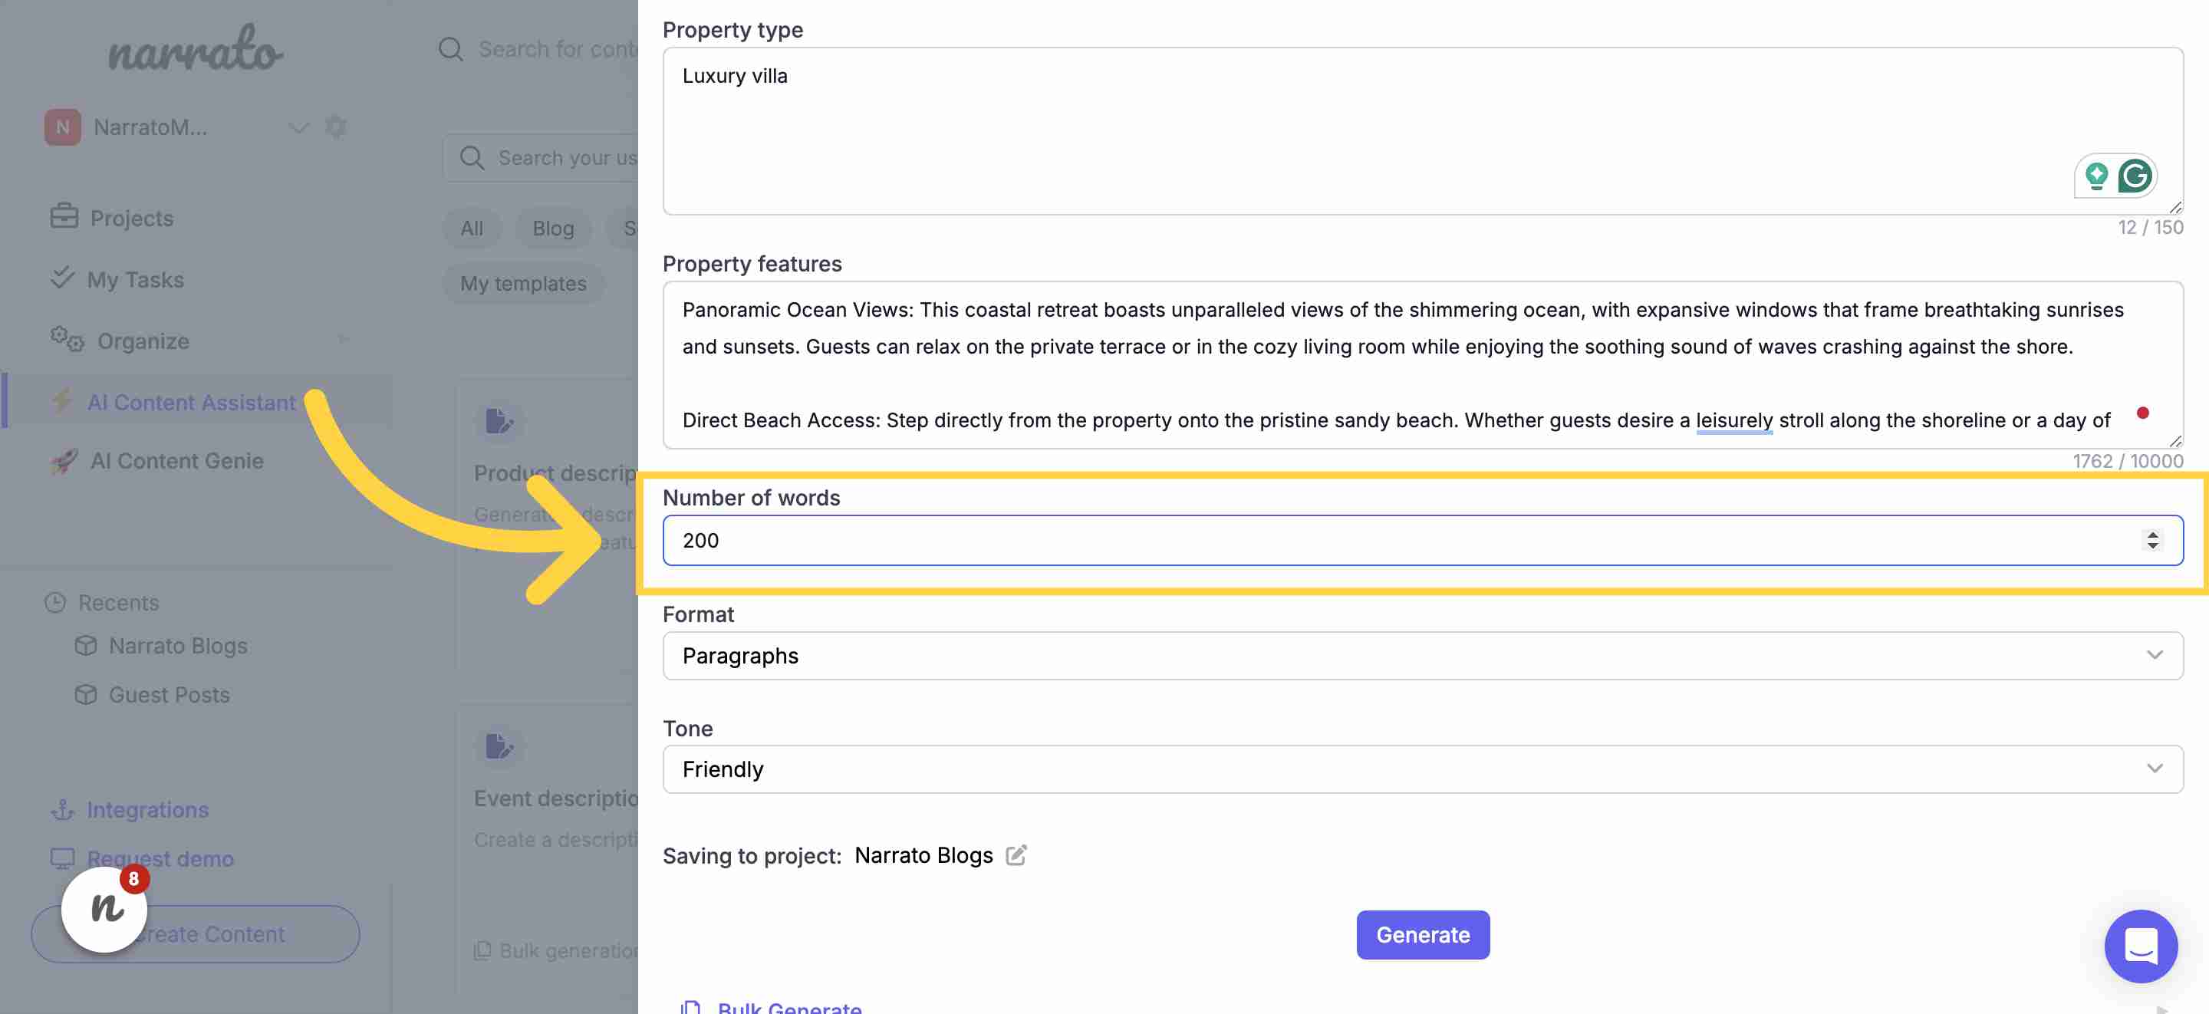Viewport: 2209px width, 1014px height.
Task: Open the chat support bubble
Action: [2141, 946]
